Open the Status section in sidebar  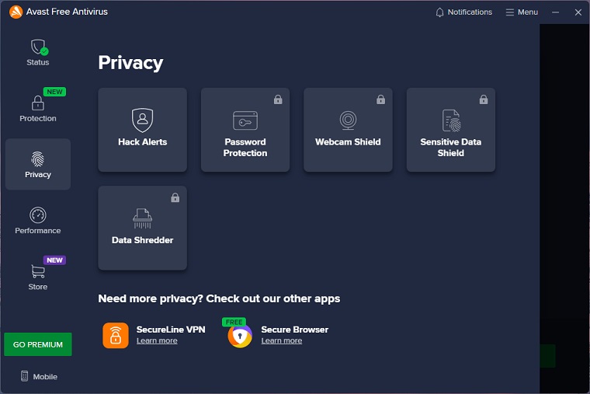[x=38, y=52]
